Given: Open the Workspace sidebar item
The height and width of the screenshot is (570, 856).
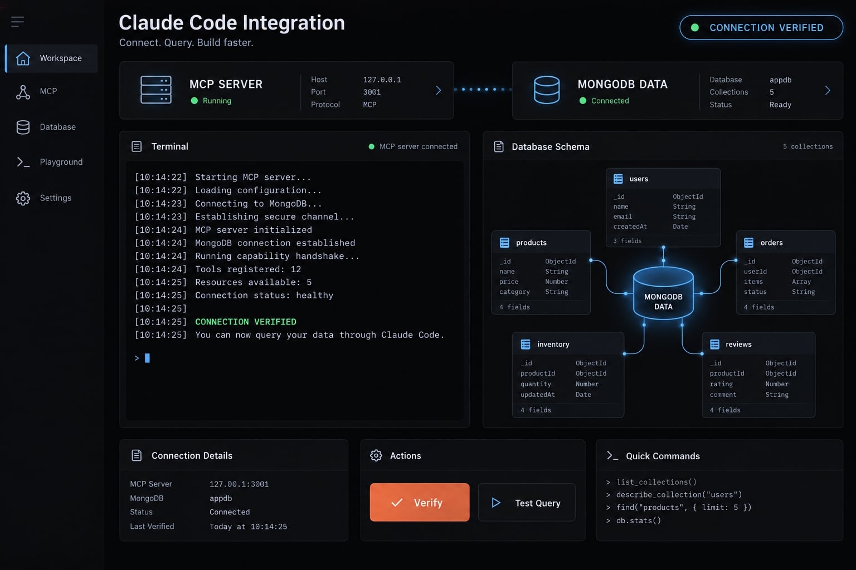Looking at the screenshot, I should tap(52, 58).
